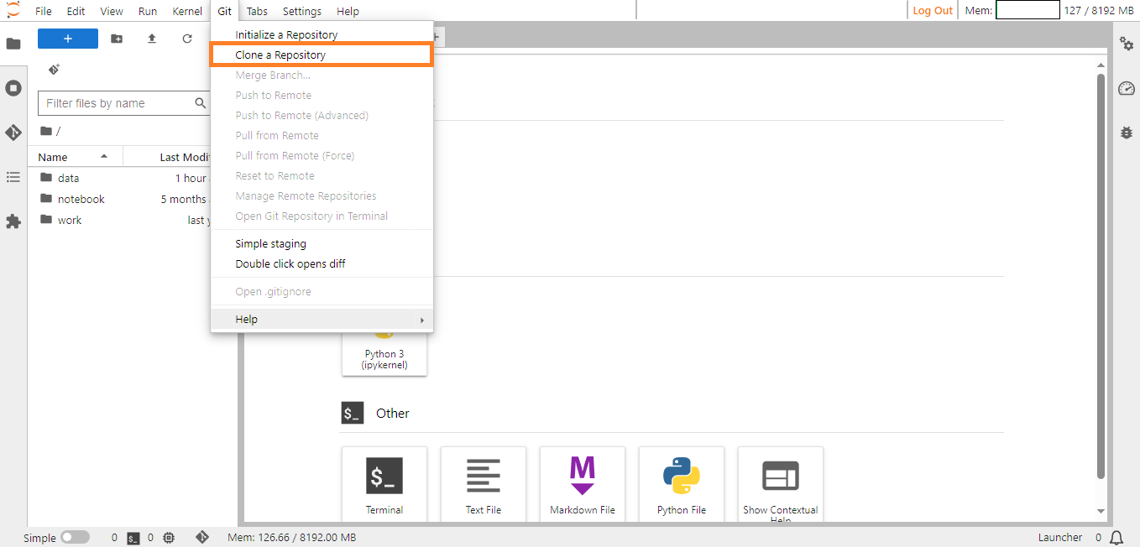Choose Clone a Repository

tap(322, 55)
